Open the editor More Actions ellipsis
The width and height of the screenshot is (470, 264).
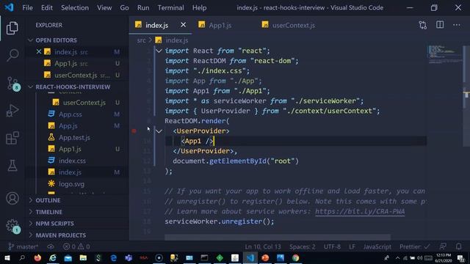(x=457, y=25)
